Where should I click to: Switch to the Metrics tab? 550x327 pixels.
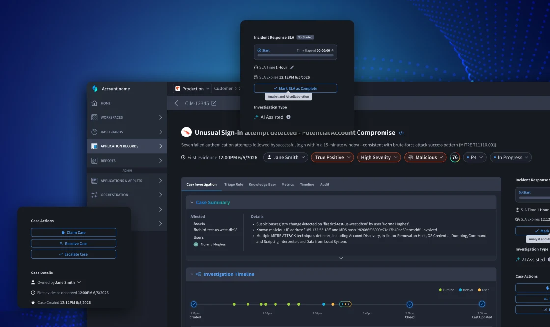point(288,184)
